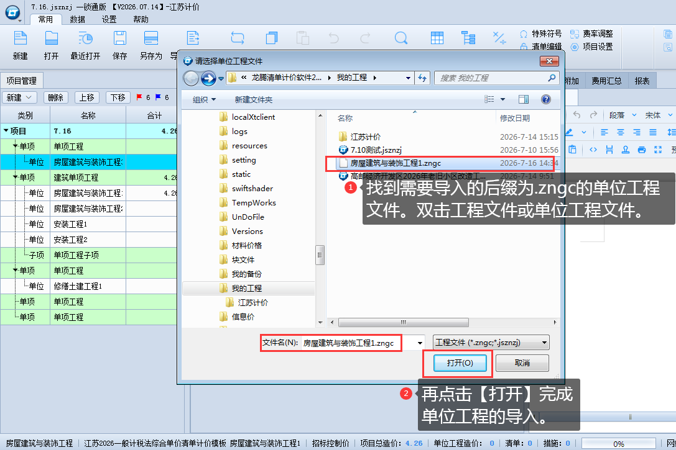Collapse the 建筑单项工程 tree node
Screen dimensions: 676x450
15,177
